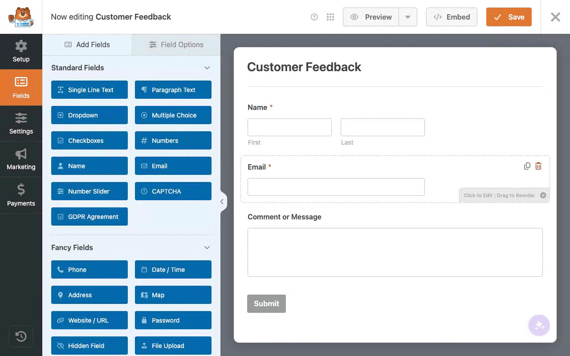The image size is (570, 356).
Task: Click the Preview button
Action: coord(371,17)
